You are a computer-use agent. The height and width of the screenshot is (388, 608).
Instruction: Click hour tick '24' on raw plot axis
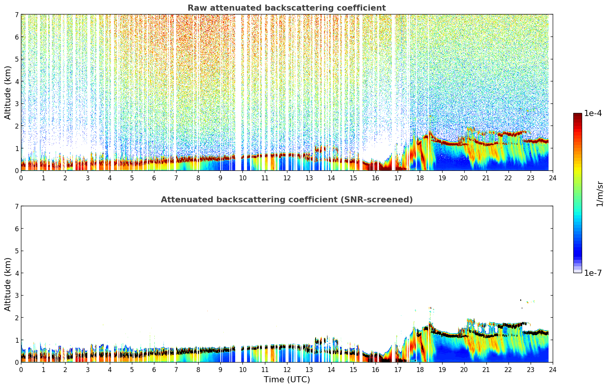(553, 178)
